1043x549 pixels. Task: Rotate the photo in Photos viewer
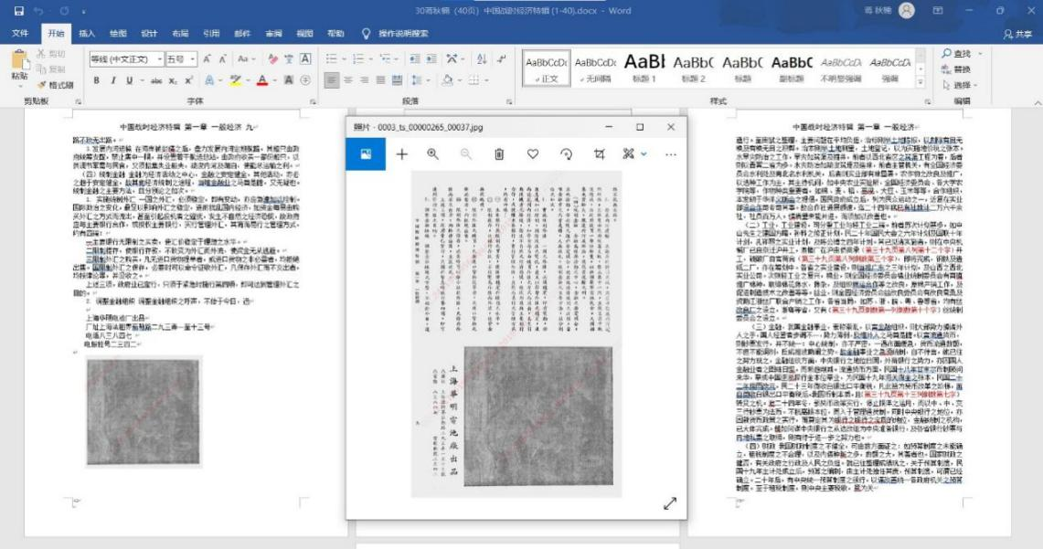565,154
